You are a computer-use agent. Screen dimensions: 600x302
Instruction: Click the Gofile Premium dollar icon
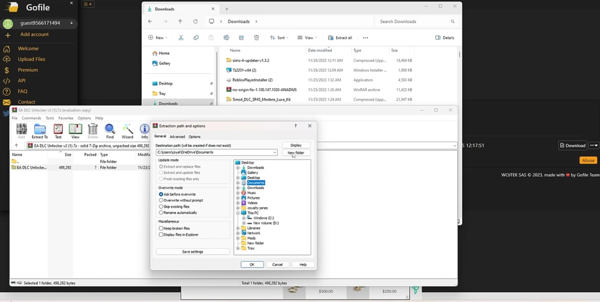[x=7, y=70]
